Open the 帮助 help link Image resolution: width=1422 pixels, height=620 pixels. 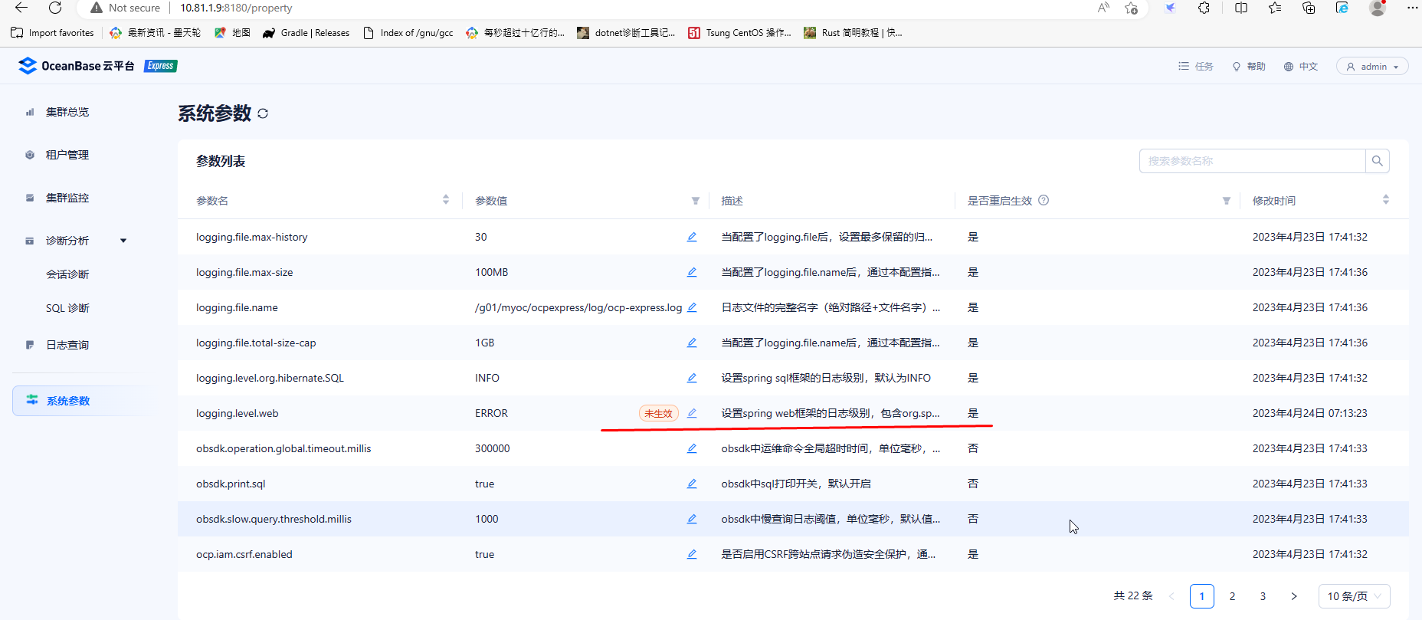click(1248, 67)
